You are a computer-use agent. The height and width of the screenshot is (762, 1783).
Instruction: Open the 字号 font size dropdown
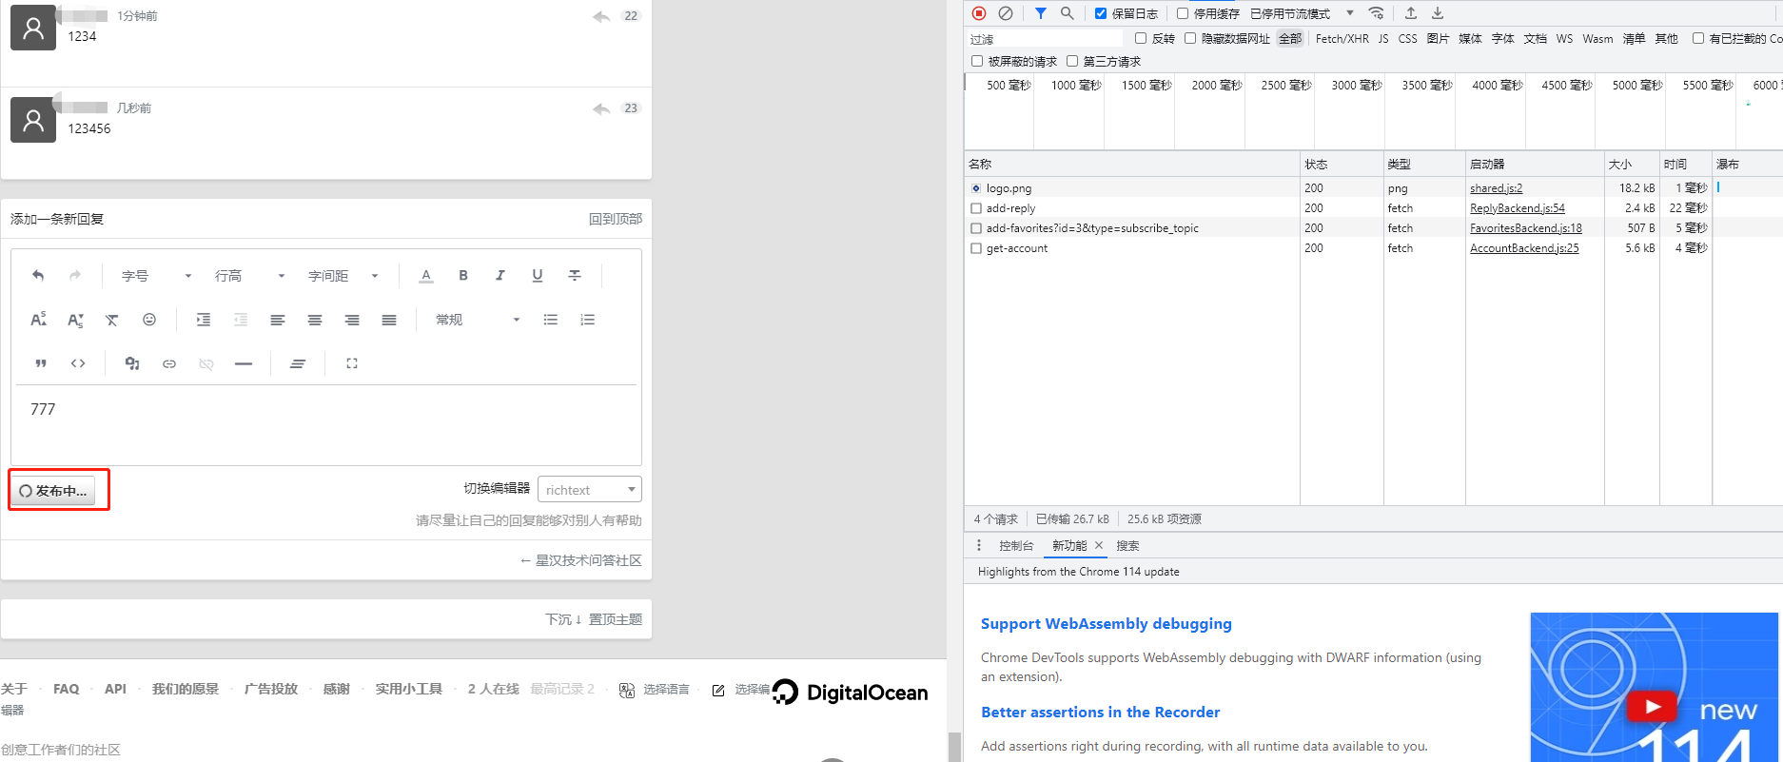(x=156, y=276)
